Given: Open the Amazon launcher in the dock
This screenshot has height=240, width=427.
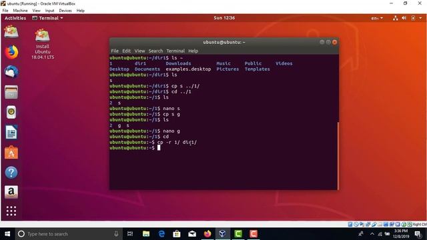Looking at the screenshot, I should pos(11,192).
